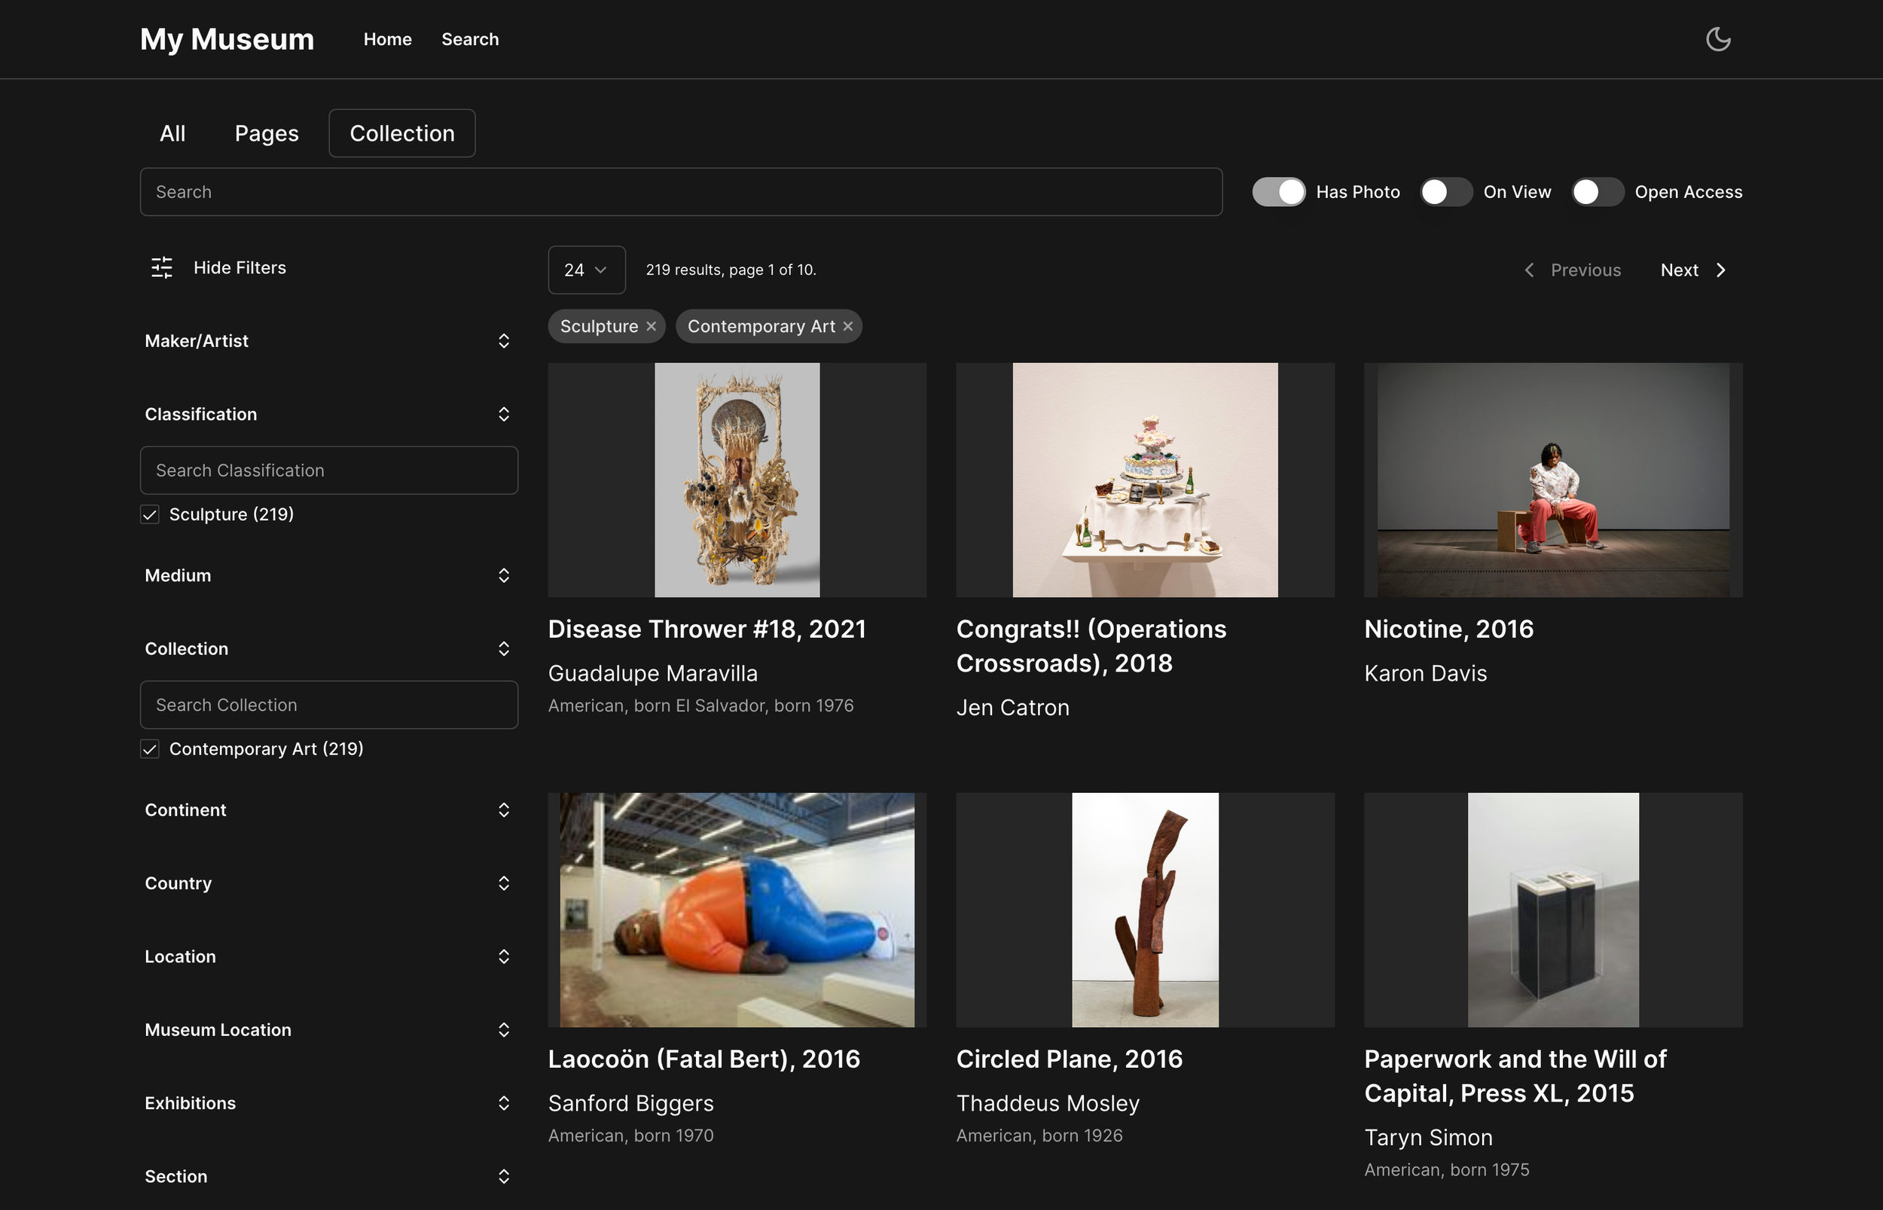Screen dimensions: 1883x1210
Task: Click the Previous page chevron arrow
Action: (x=1529, y=270)
